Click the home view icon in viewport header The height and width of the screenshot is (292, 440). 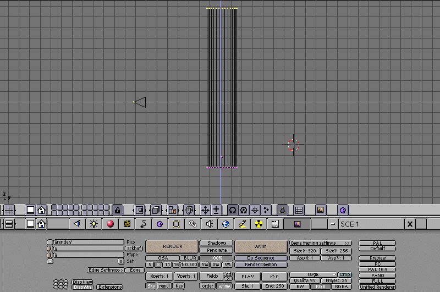[x=41, y=210]
